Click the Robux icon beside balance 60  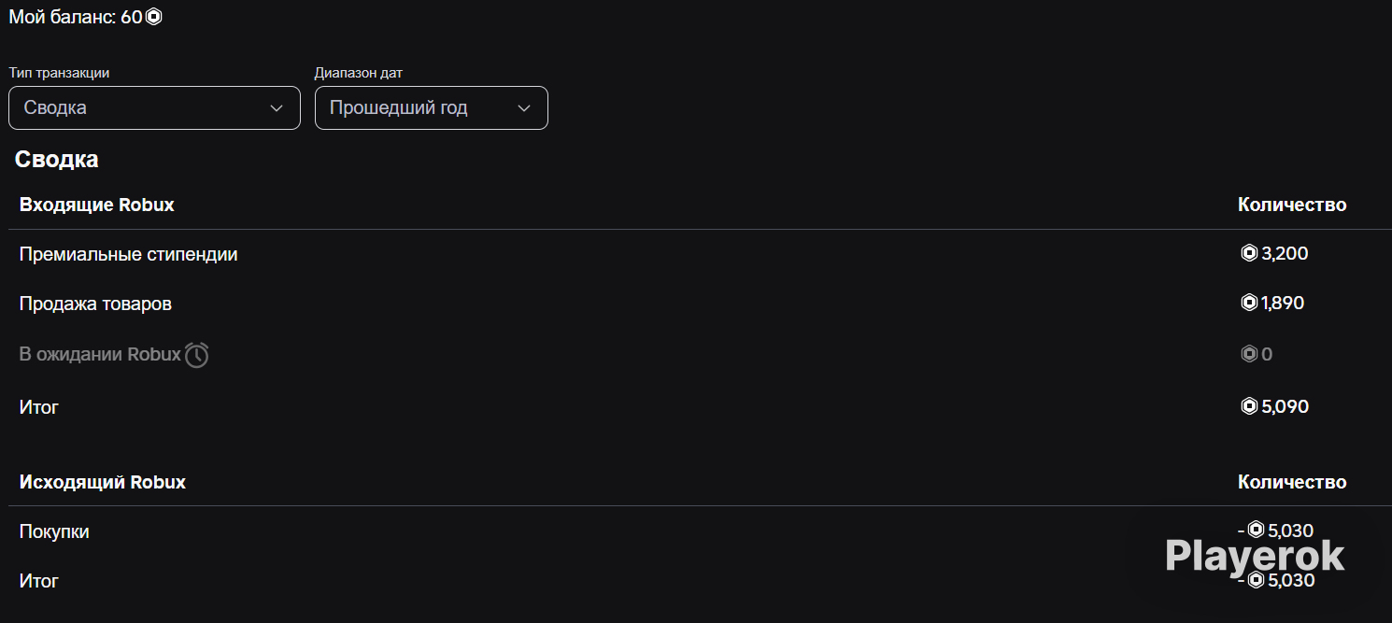[153, 17]
